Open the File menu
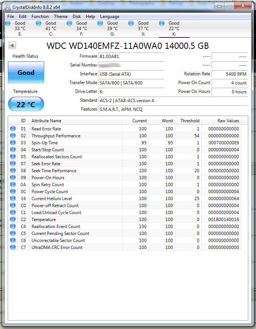Image resolution: width=256 pixels, height=329 pixels. pos(11,17)
